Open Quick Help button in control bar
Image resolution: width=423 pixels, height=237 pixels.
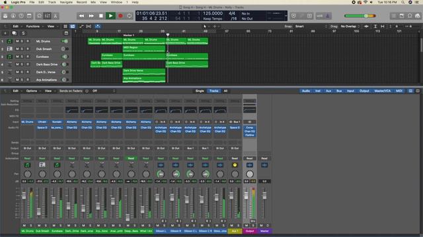pyautogui.click(x=21, y=16)
